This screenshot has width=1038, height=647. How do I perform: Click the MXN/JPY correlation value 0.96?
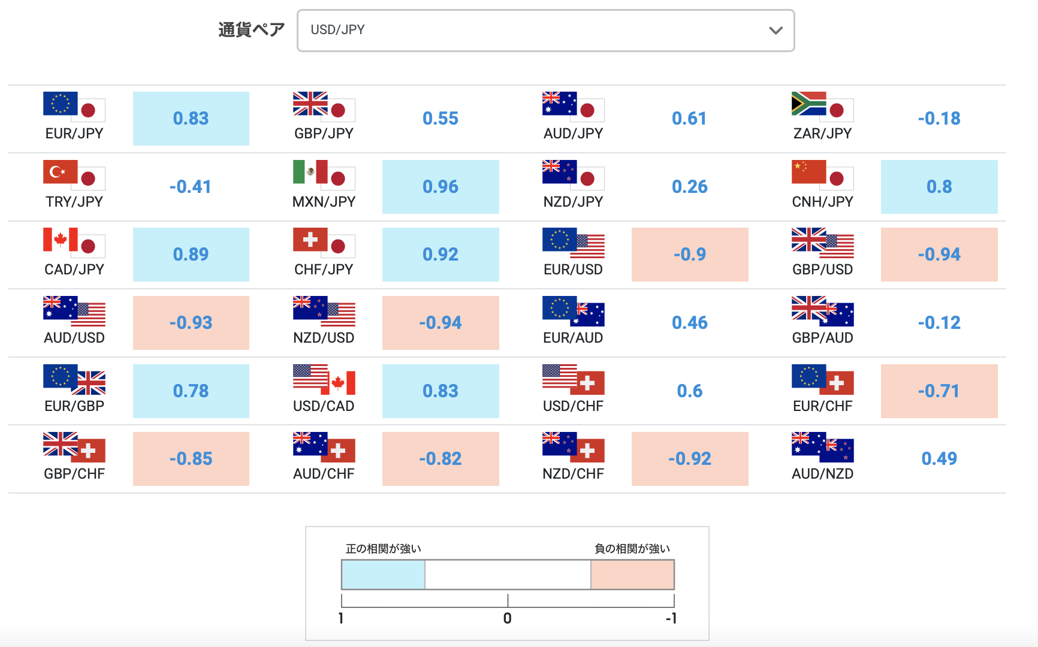(x=440, y=186)
